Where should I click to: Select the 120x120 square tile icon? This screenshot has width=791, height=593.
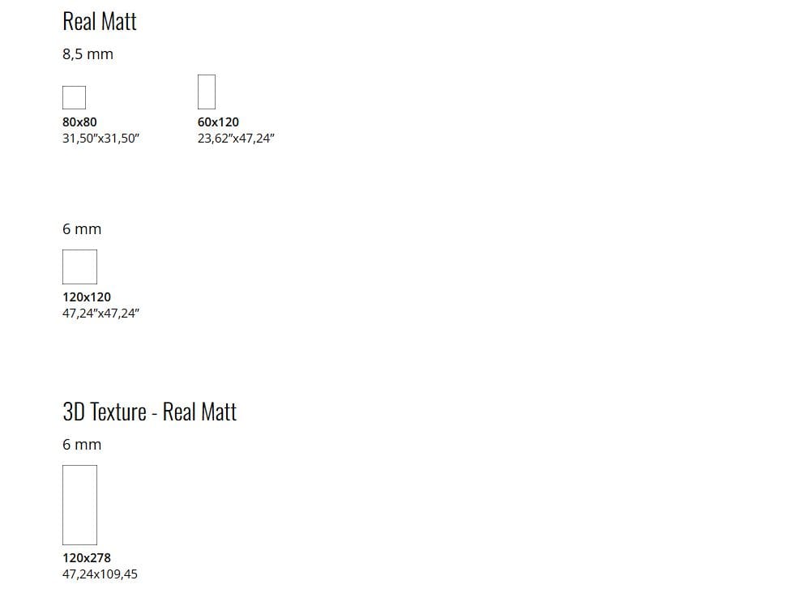79,267
